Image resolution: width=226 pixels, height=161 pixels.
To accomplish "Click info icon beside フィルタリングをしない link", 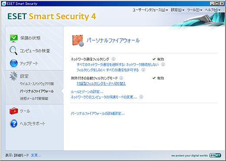I will click(143, 70).
